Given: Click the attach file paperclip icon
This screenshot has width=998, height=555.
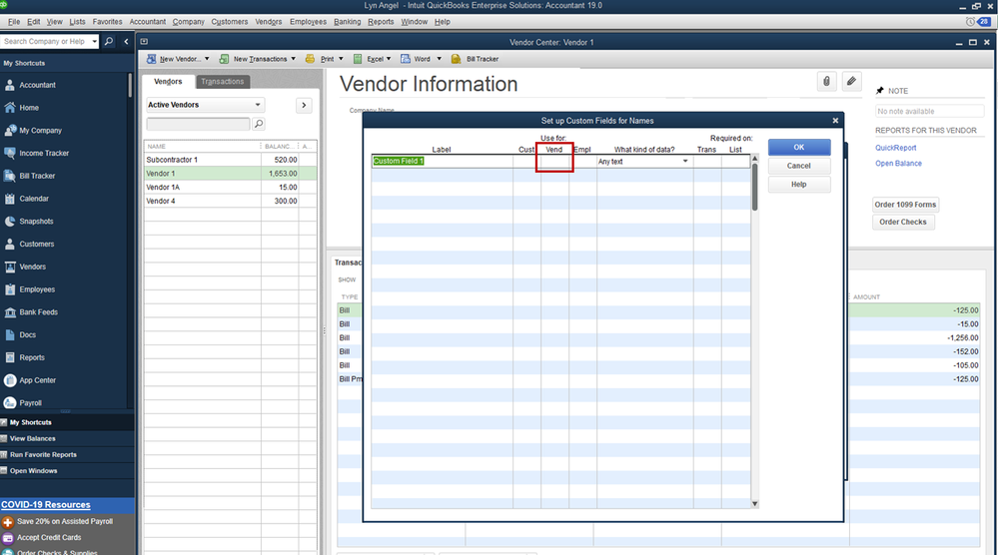Looking at the screenshot, I should coord(826,82).
